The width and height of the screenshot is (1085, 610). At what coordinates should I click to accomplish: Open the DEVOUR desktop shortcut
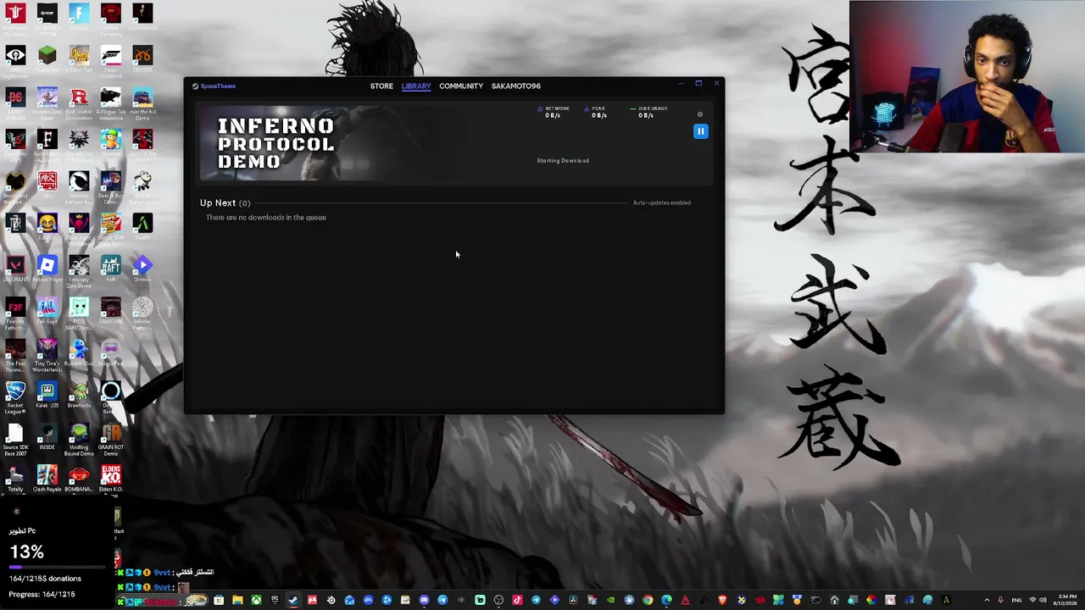tap(142, 60)
